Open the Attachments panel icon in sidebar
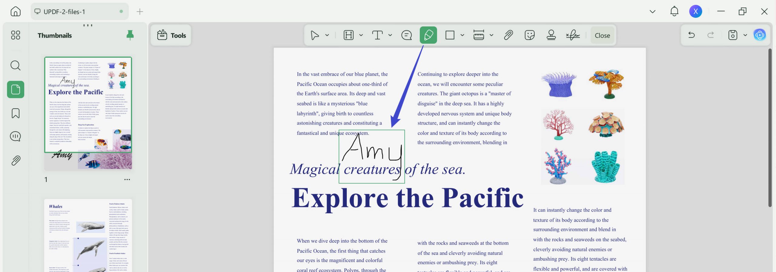The width and height of the screenshot is (776, 272). click(x=15, y=160)
